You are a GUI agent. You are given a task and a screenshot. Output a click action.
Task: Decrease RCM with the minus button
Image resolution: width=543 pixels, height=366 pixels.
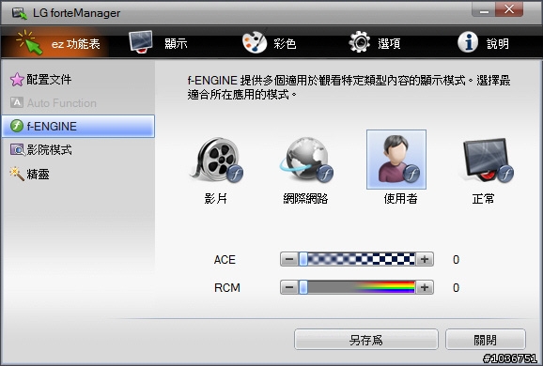(289, 287)
